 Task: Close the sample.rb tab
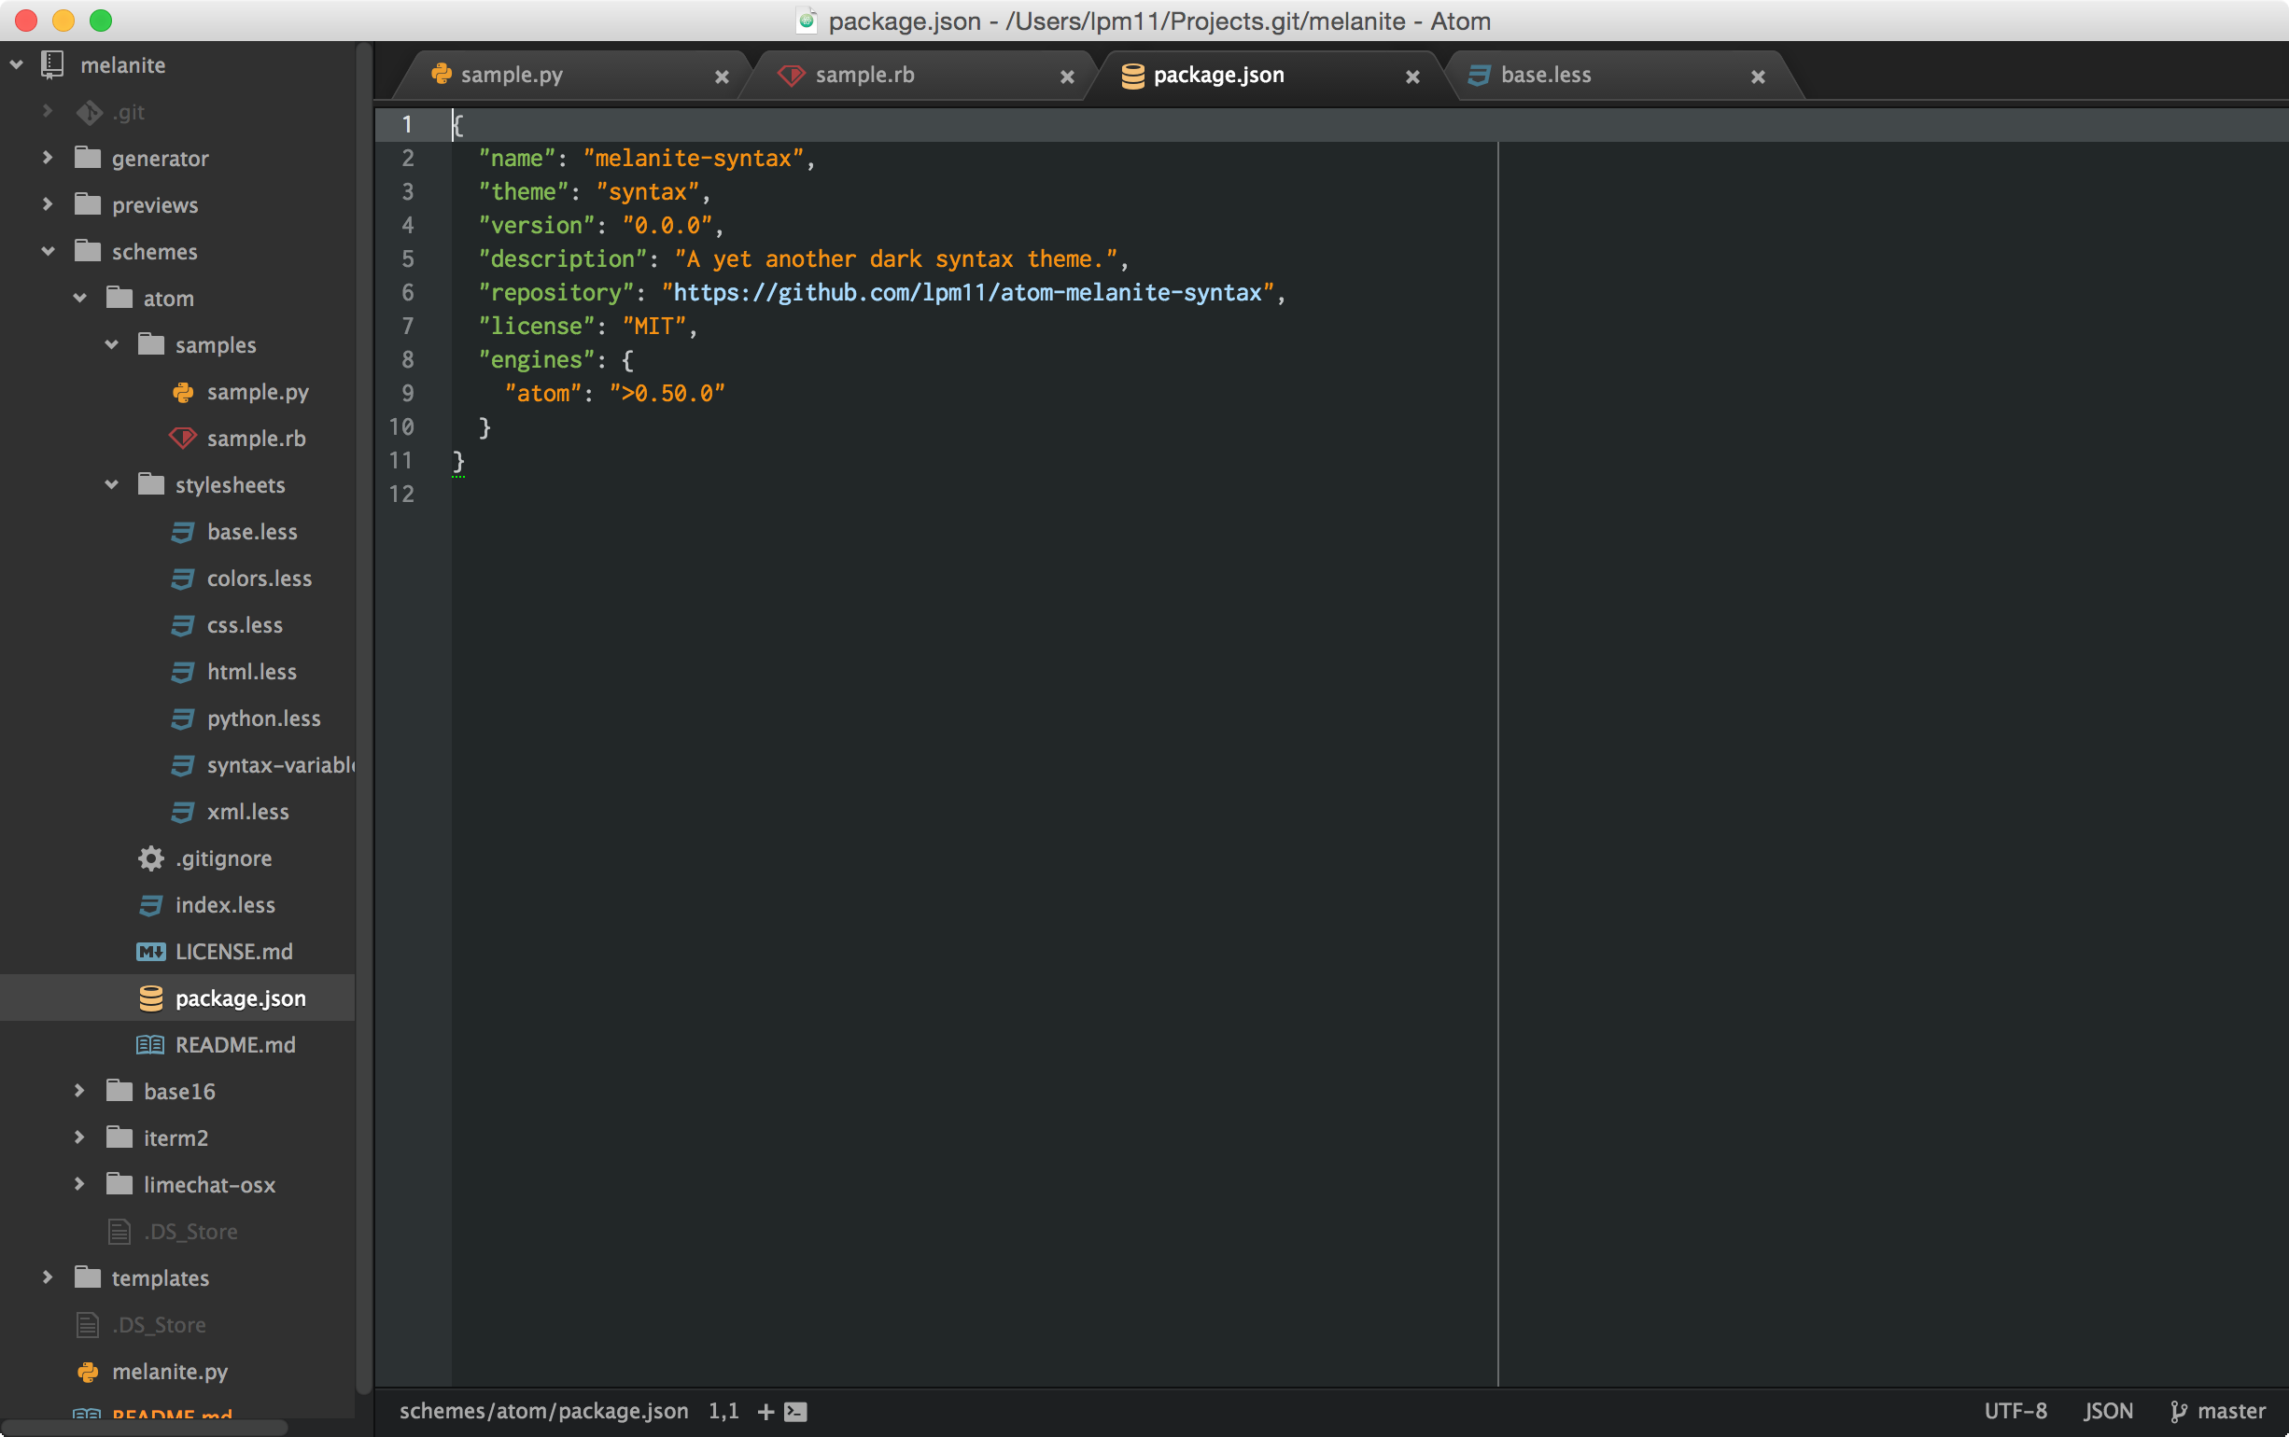[x=1067, y=77]
